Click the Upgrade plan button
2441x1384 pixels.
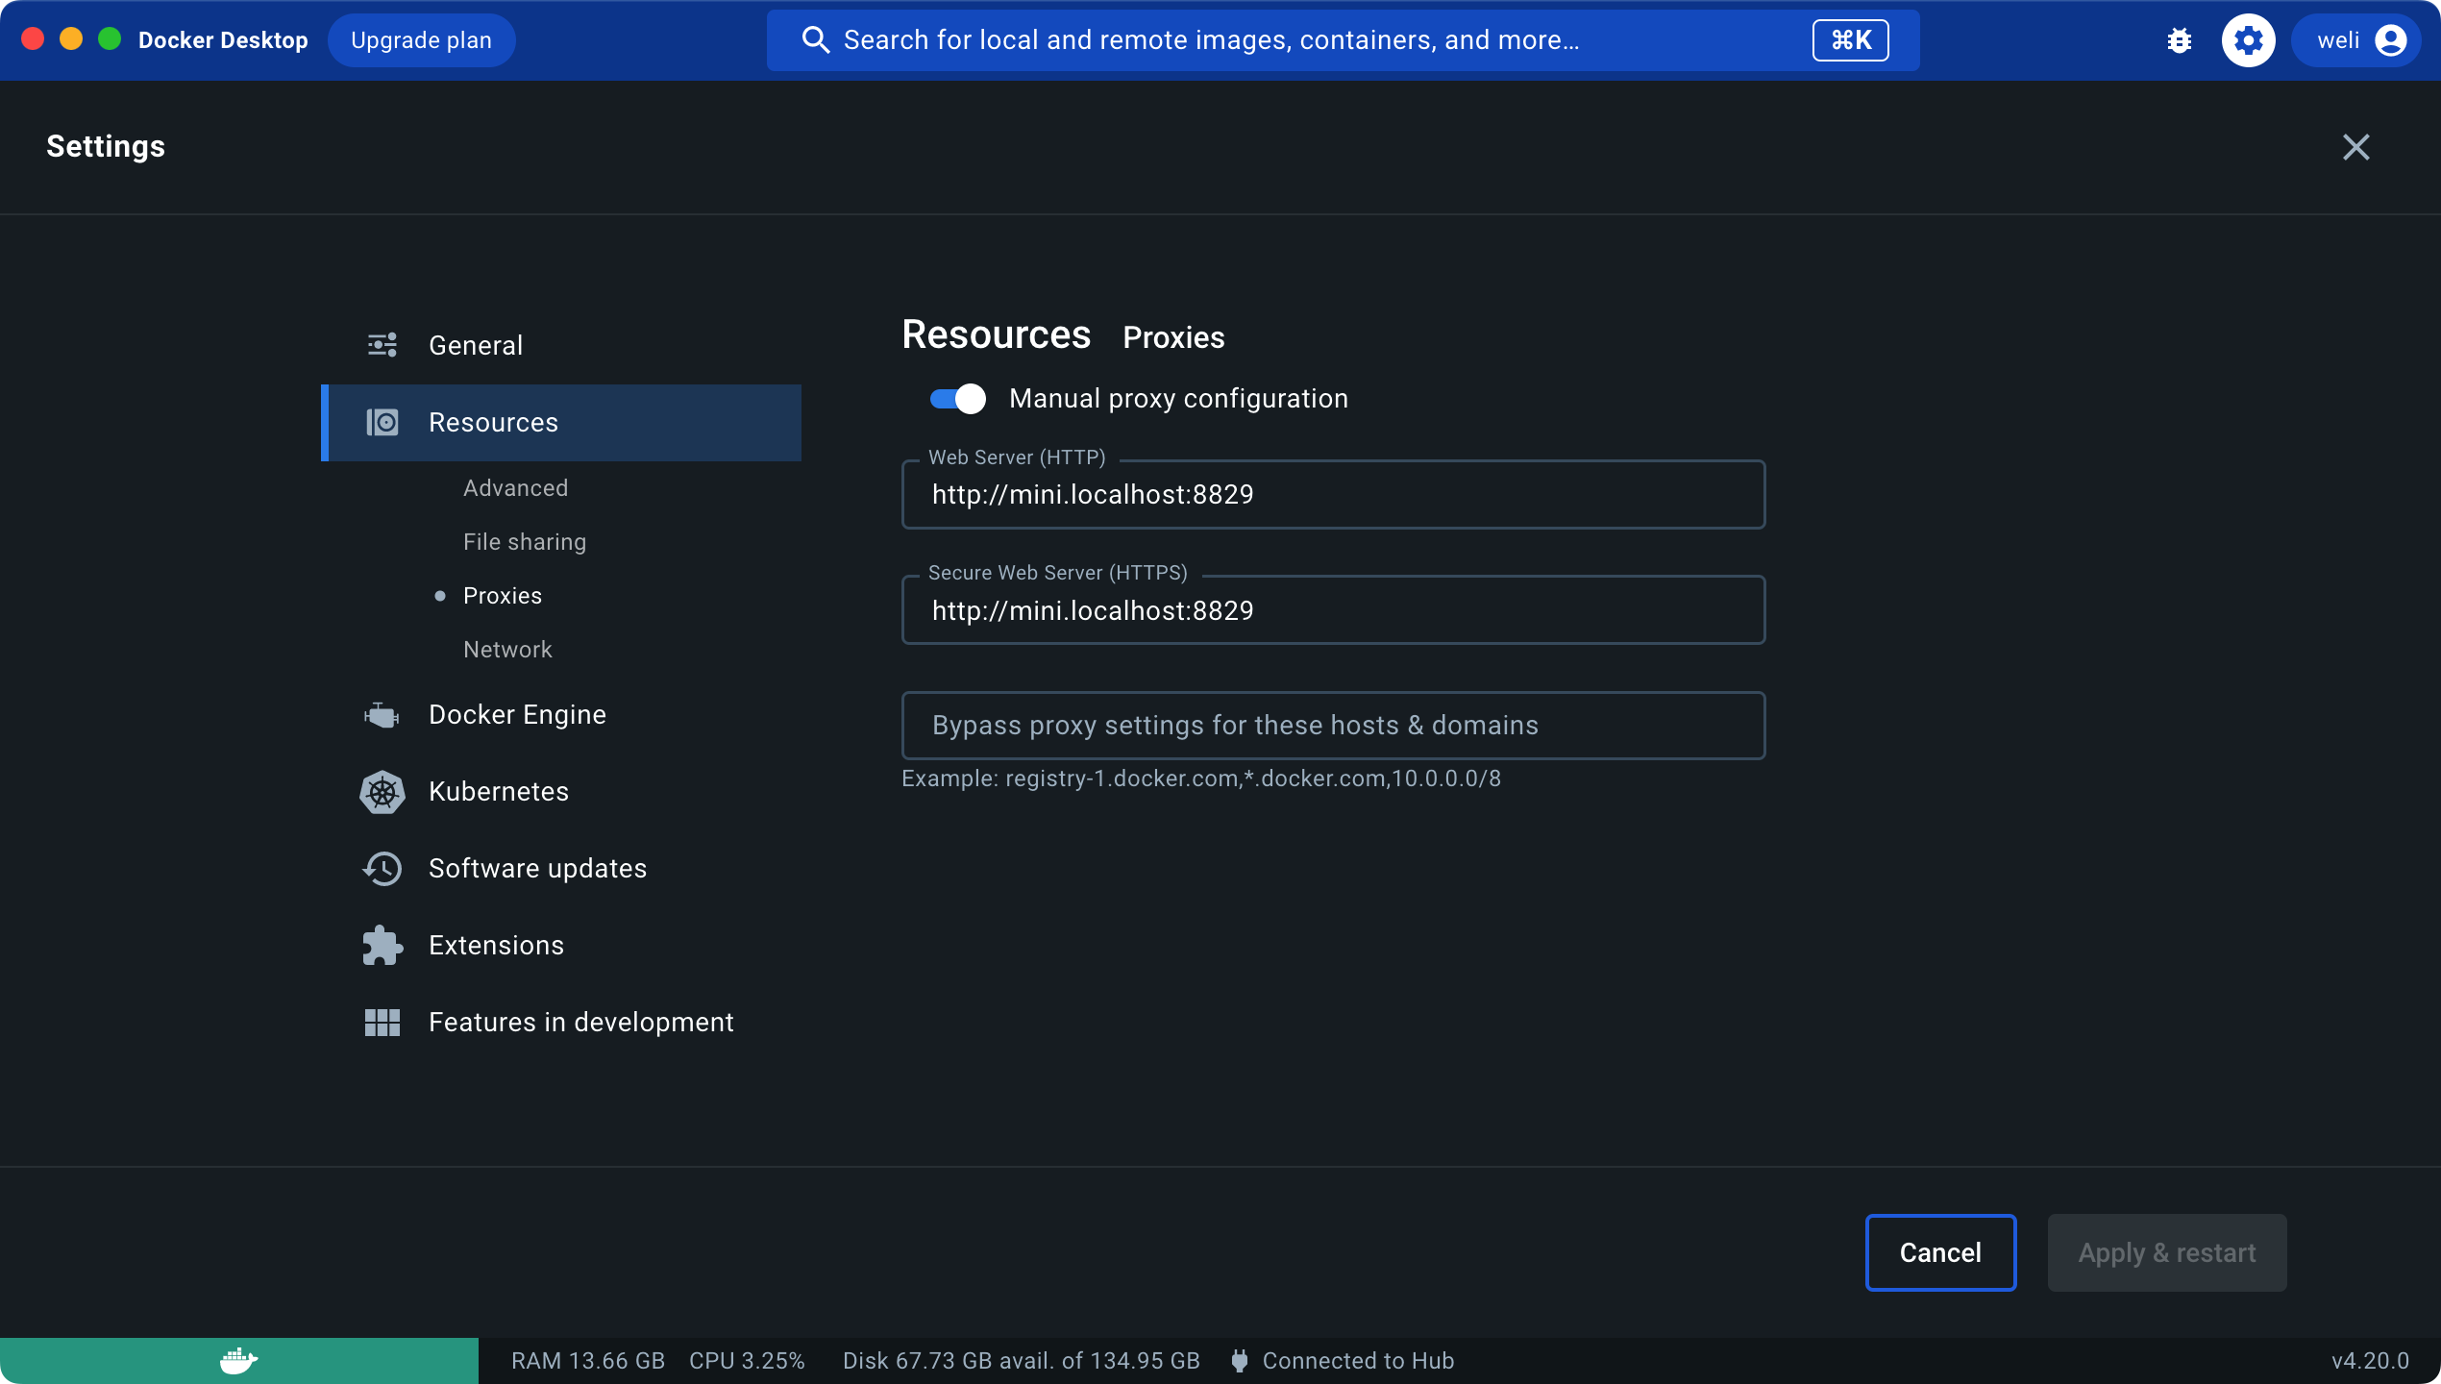[x=421, y=40]
